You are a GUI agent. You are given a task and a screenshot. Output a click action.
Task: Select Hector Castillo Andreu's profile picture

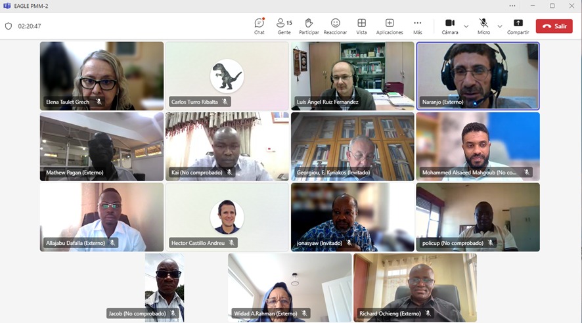(x=227, y=217)
